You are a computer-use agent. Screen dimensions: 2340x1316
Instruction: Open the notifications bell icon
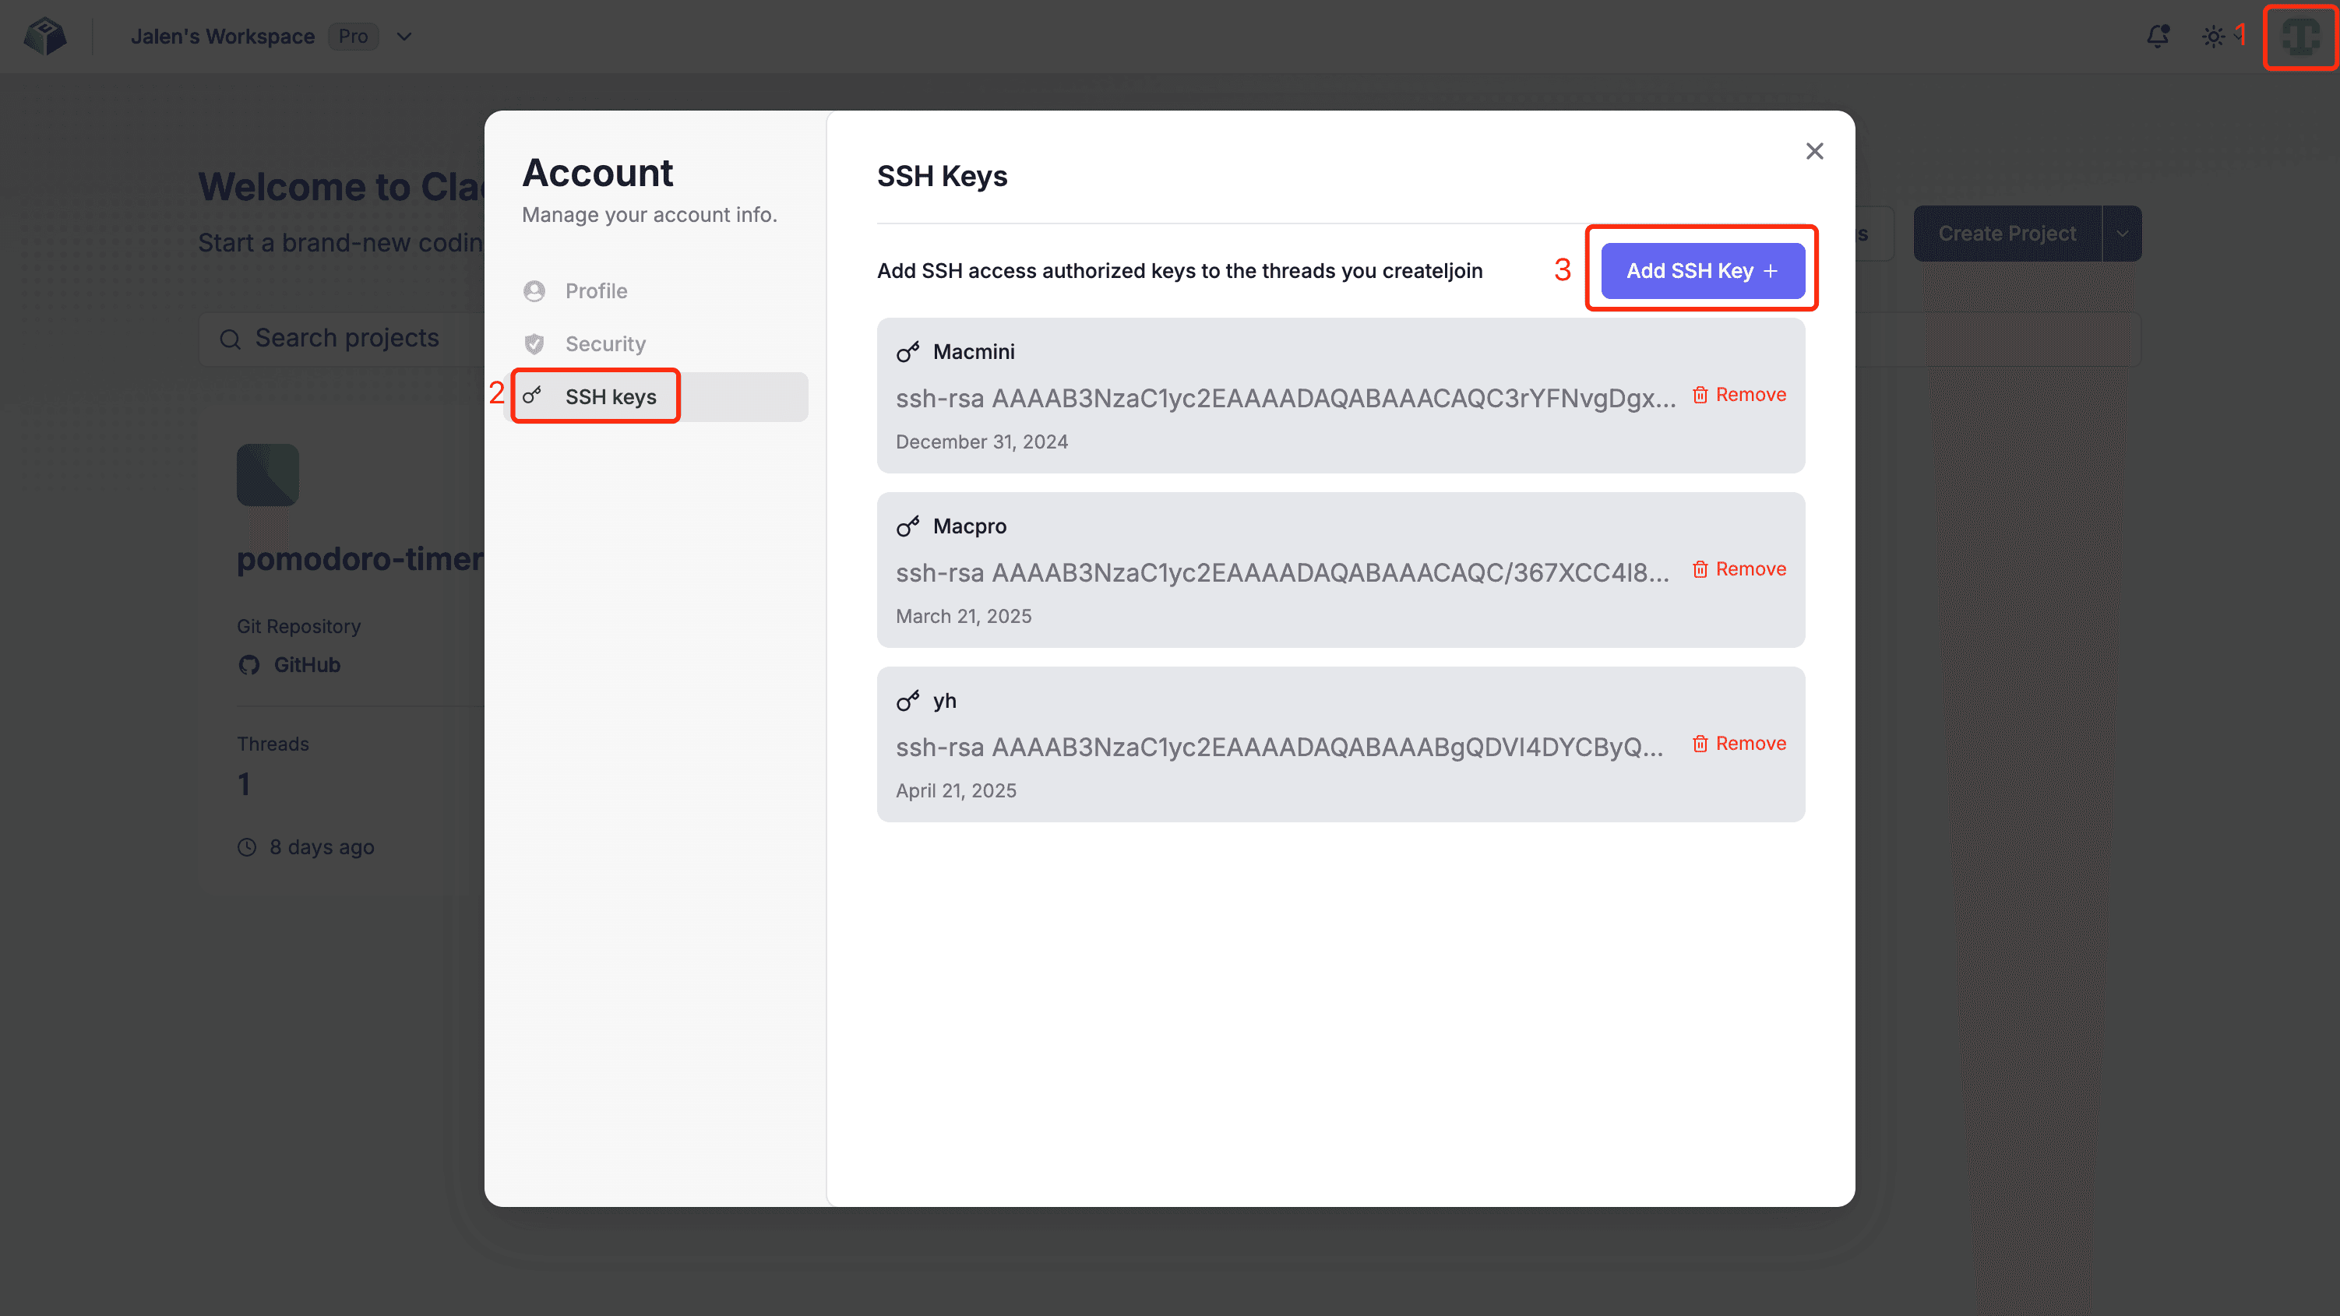point(2158,37)
